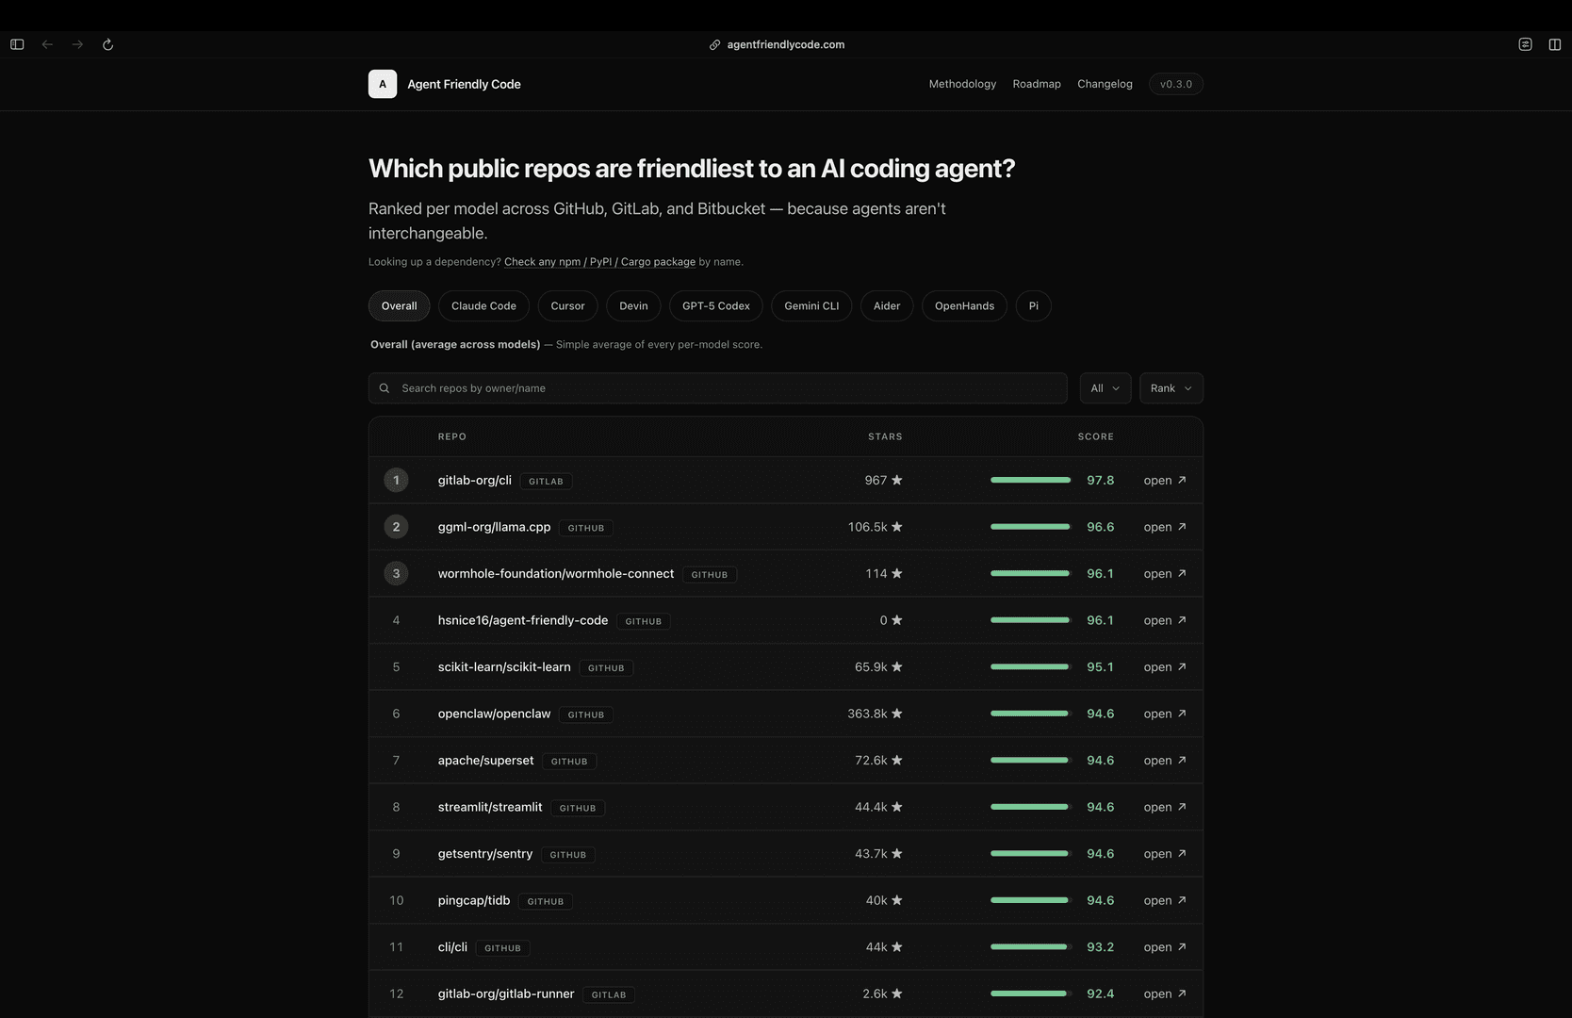Click the Agent Friendly Code 'A' logo
This screenshot has height=1018, width=1572.
pos(383,84)
